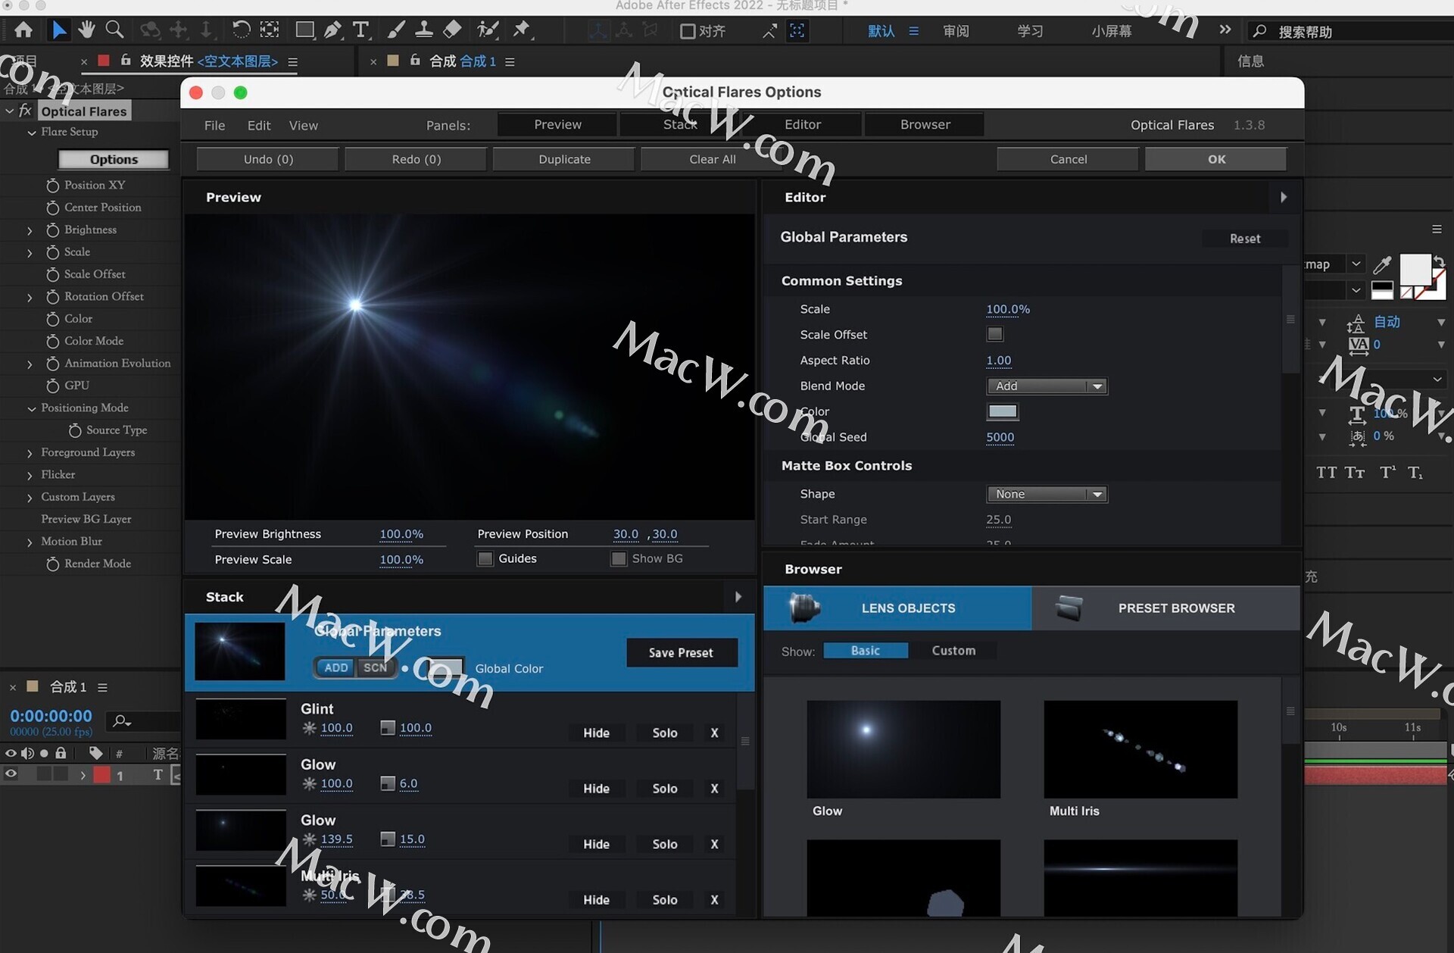Viewport: 1454px width, 953px height.
Task: Collapse the Flare Setup group
Action: 32,133
